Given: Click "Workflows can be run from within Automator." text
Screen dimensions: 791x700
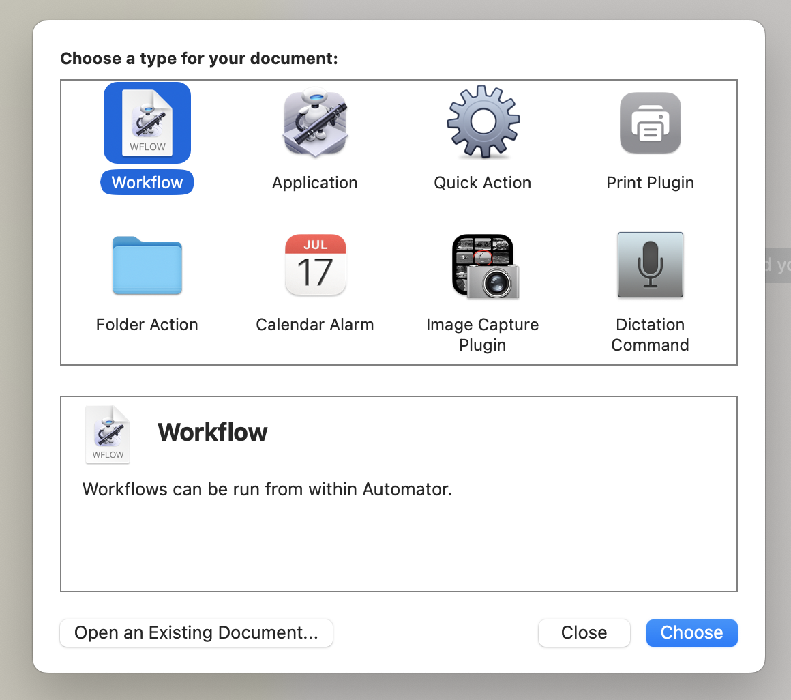Looking at the screenshot, I should click(x=267, y=489).
